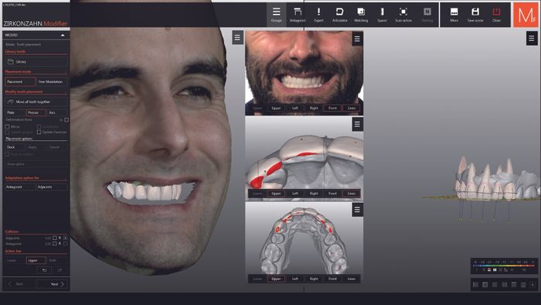
Task: Set the active jaw to Upper
Action: (x=36, y=260)
